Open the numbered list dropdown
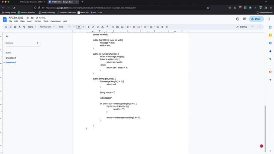Screen dimensions: 274x154 point(152,27)
